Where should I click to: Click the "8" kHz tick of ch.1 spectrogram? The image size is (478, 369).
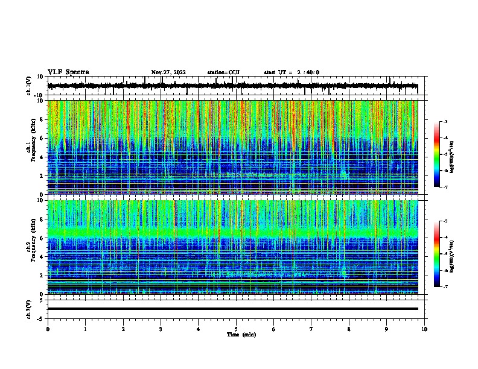[42, 119]
